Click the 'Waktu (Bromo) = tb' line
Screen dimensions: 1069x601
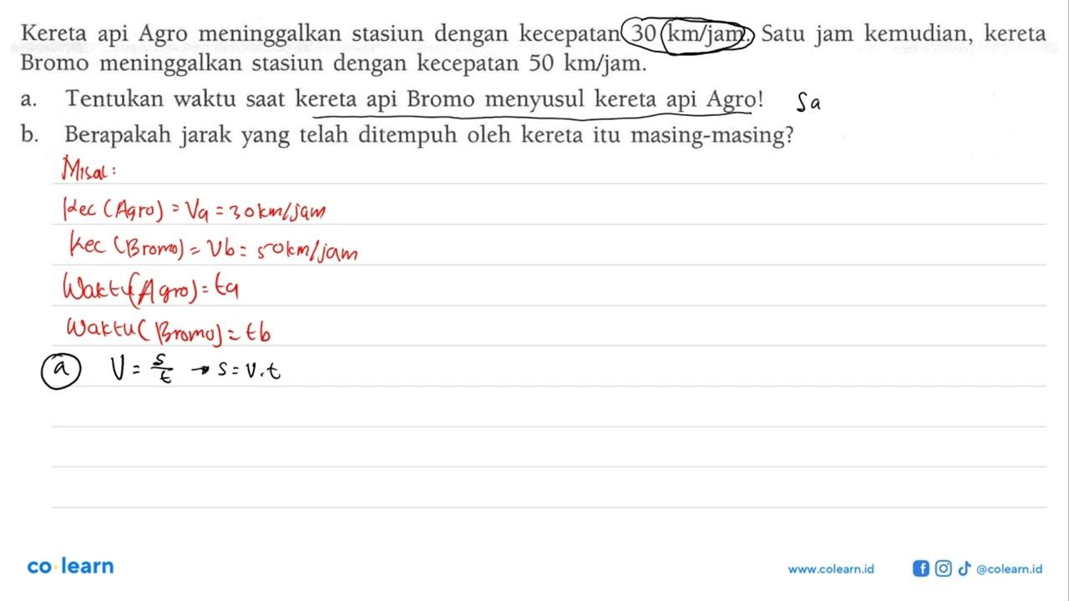[x=169, y=330]
